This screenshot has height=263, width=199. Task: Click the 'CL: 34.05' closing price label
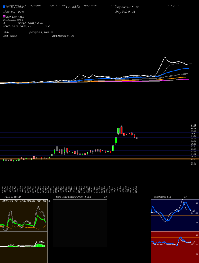click(x=73, y=7)
